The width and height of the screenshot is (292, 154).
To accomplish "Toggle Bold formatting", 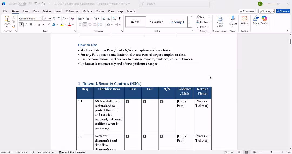I will coord(21,25).
